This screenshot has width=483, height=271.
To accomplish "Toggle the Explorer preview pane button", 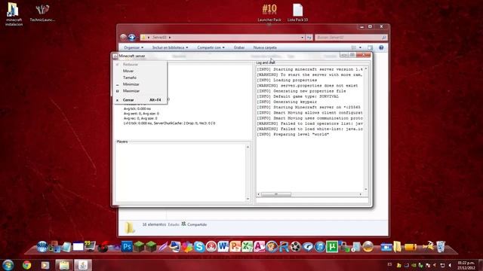I will pos(371,47).
